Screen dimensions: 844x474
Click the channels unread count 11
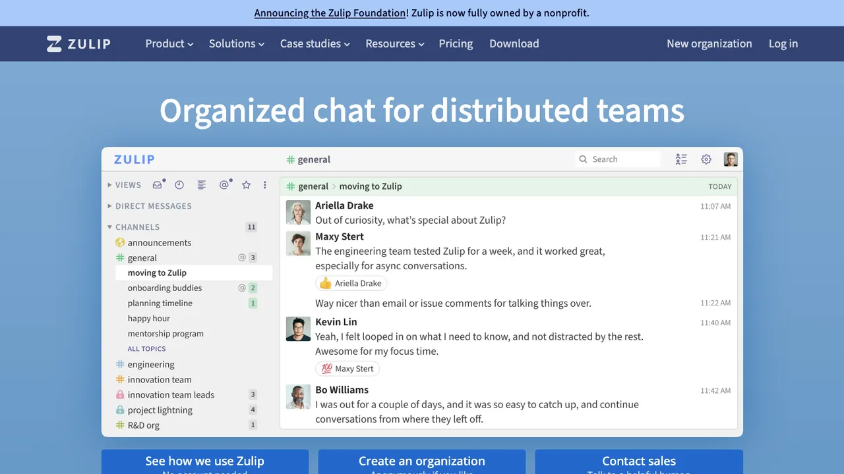251,227
